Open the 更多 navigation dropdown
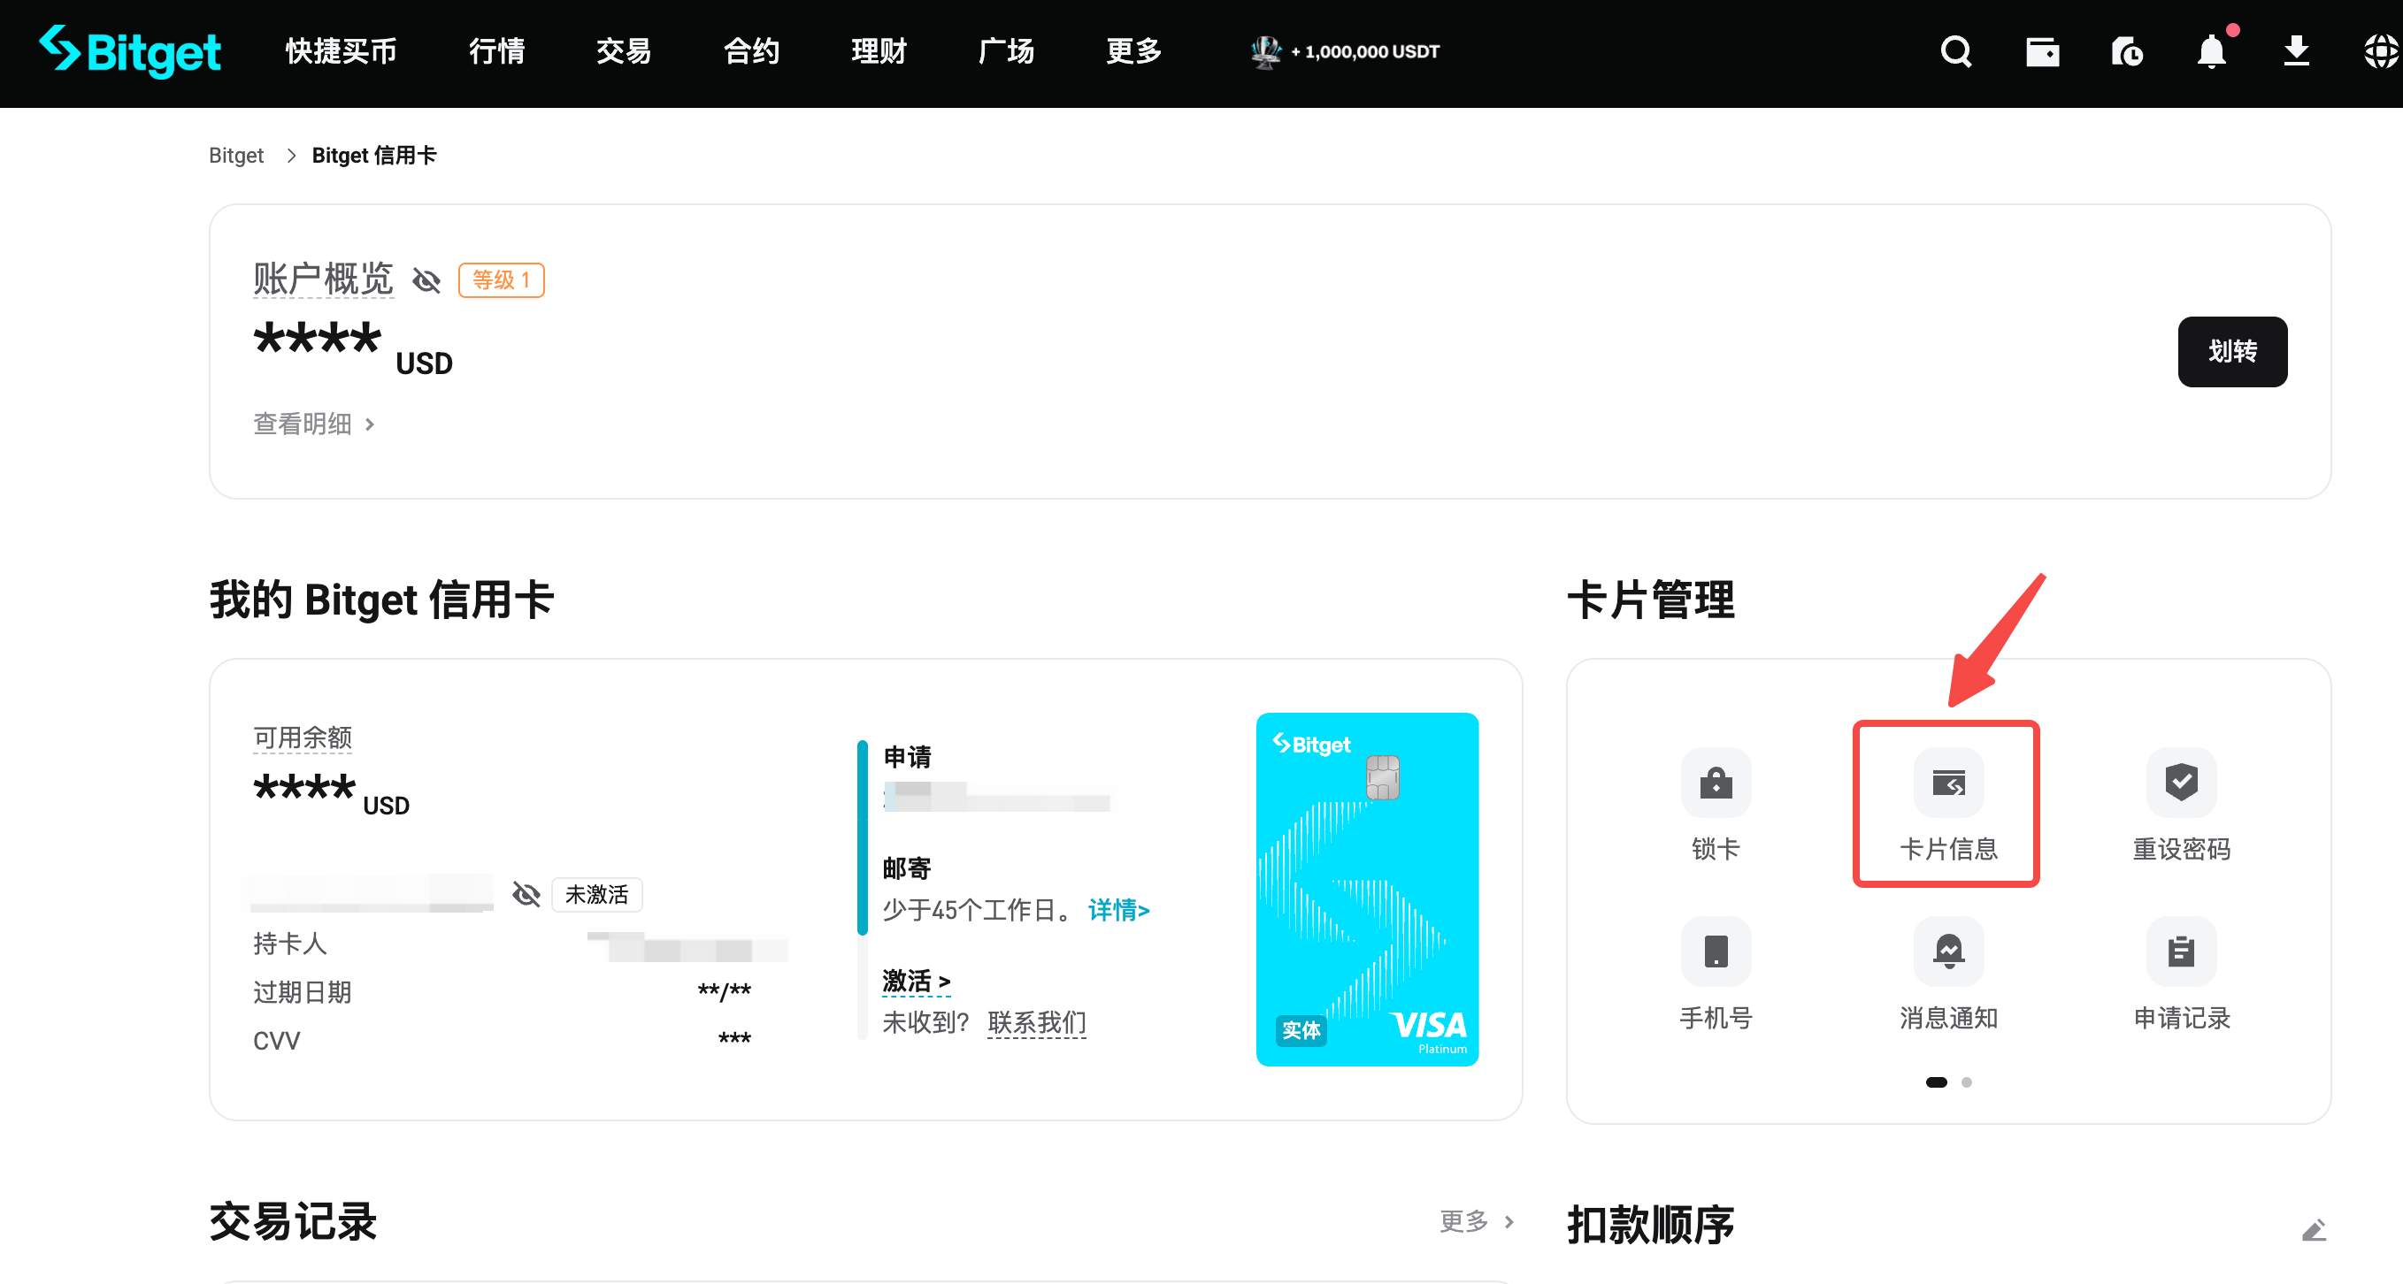The image size is (2403, 1284). [x=1132, y=52]
